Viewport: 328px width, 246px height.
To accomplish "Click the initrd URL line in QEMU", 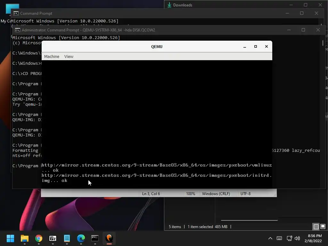I will (156, 176).
